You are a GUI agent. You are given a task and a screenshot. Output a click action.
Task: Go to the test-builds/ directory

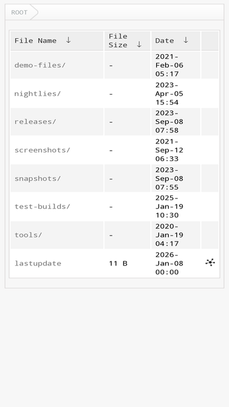(x=42, y=207)
